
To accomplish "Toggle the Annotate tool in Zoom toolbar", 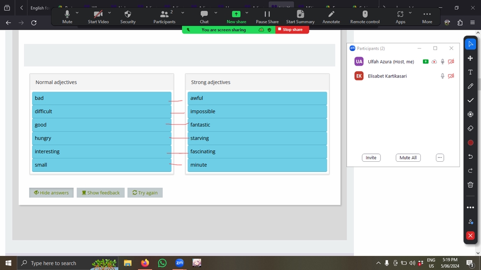I will 331,17.
